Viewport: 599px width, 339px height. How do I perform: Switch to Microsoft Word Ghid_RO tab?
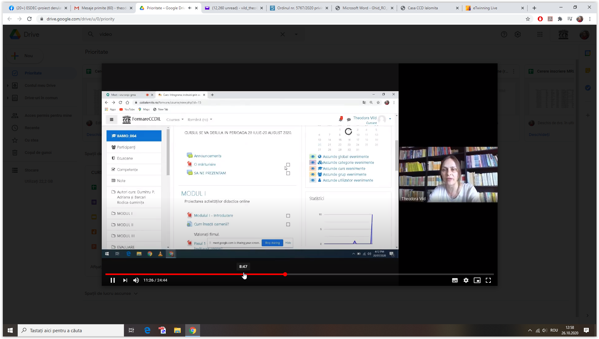tap(365, 8)
